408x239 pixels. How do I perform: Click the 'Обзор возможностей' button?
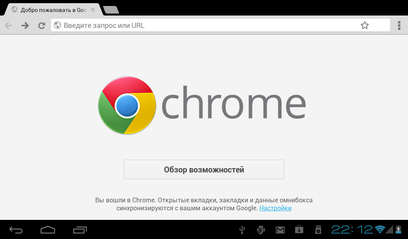[204, 170]
